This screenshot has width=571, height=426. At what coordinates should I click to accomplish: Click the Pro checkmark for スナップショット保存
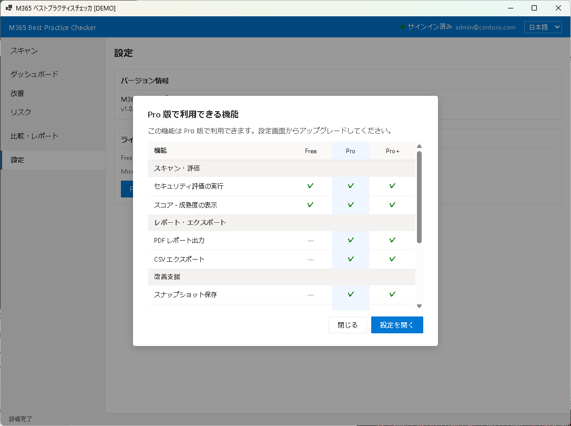350,294
